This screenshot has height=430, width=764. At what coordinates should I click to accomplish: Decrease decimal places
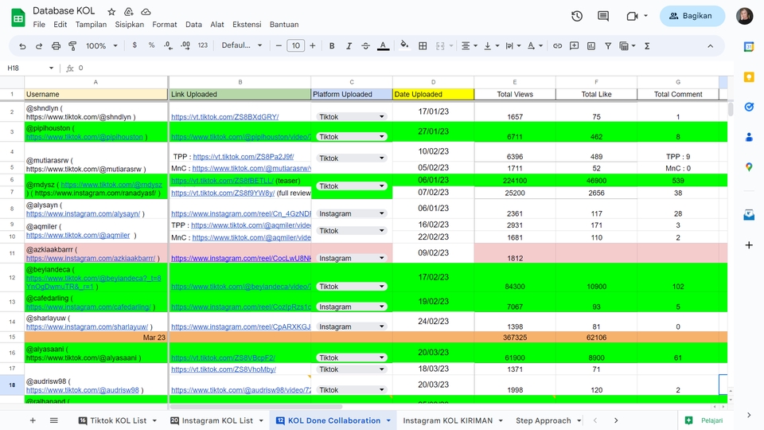tap(168, 45)
